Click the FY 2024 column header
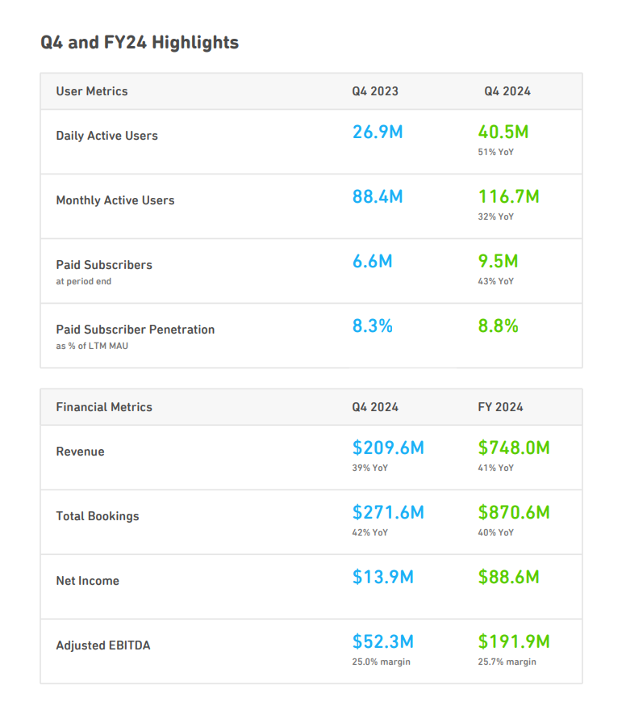The image size is (626, 723). (x=500, y=407)
